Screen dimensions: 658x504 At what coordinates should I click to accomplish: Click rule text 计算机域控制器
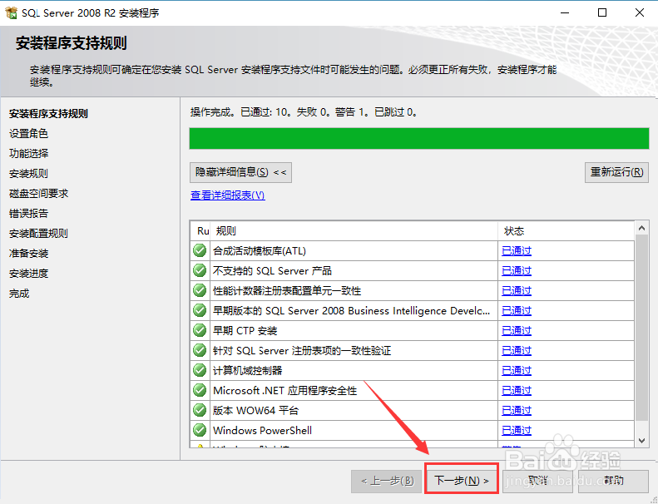pyautogui.click(x=248, y=371)
